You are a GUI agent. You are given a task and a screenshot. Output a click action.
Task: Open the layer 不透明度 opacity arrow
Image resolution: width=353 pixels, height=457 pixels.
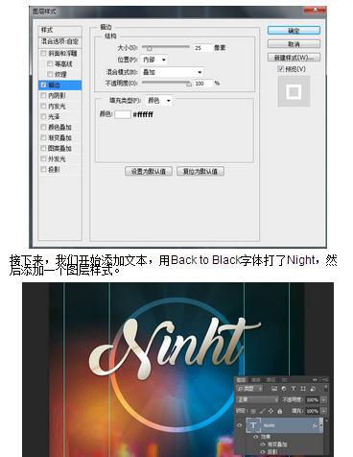[324, 399]
